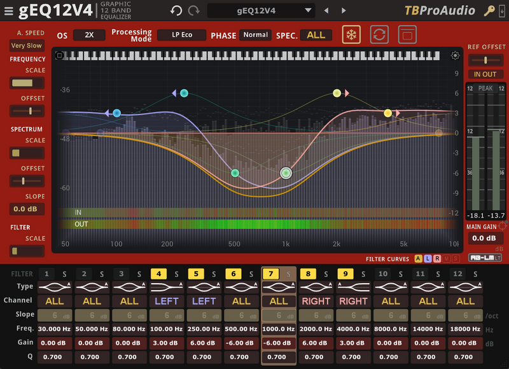Select the R filter curves view
Screen dimensions: 509x369
click(436, 258)
